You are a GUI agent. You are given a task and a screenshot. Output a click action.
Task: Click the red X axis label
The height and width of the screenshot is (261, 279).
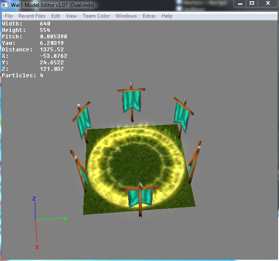click(37, 247)
